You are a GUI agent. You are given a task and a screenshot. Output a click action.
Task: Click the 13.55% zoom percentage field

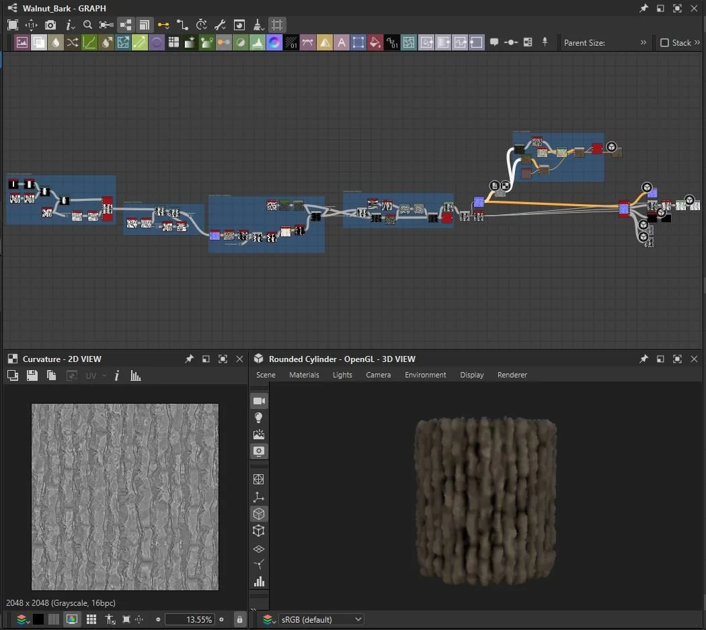pyautogui.click(x=190, y=619)
